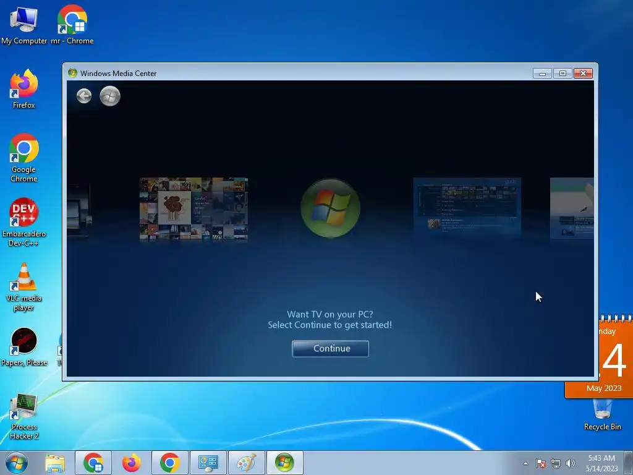Open the Papers, Please desktop shortcut
This screenshot has height=475, width=633.
[x=24, y=347]
